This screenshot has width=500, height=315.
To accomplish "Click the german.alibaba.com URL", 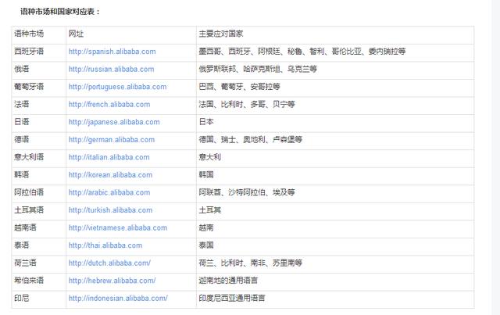I will [112, 140].
